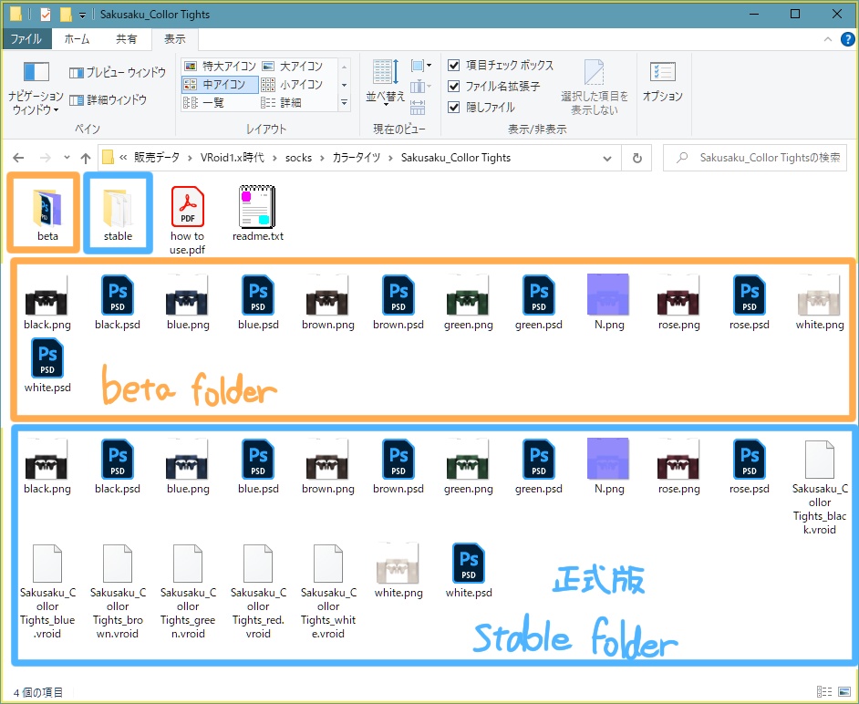Screen dimensions: 859x704
Task: Open the address bar dropdown arrow
Action: coord(607,157)
